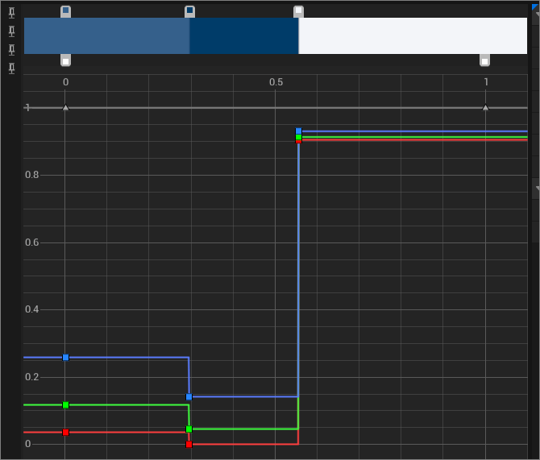540x460 pixels.
Task: Select red key sitting at value 0
Action: 189,445
